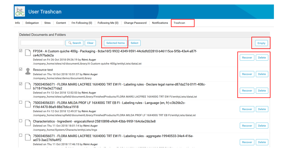Image resolution: width=289 pixels, height=167 pixels.
Task: Click the Deleted Documents and Folders heading
Action: (43, 35)
